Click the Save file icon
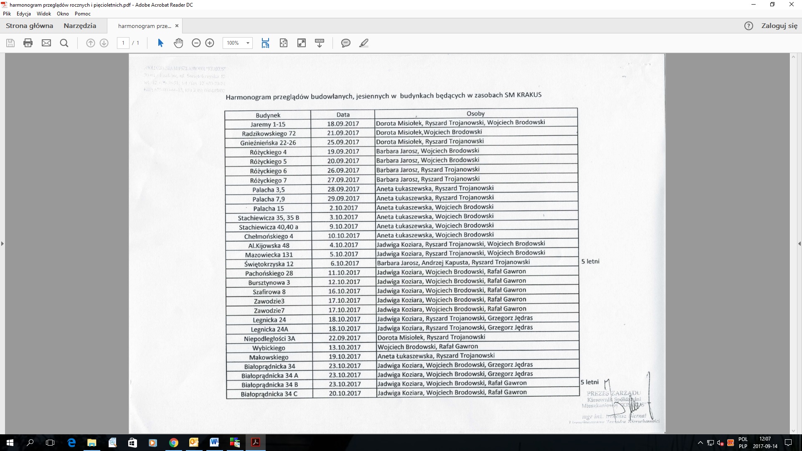 pyautogui.click(x=10, y=43)
